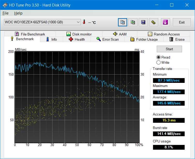Open options with the wrench icon
This screenshot has height=159, width=195.
(x=153, y=22)
